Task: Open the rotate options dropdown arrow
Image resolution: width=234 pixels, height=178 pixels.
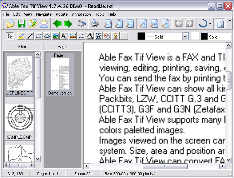Action: coord(210,24)
